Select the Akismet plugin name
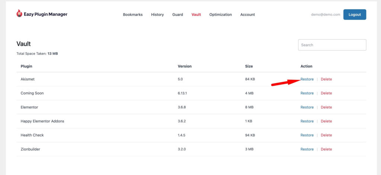Screen dimensions: 381x175 pyautogui.click(x=28, y=79)
